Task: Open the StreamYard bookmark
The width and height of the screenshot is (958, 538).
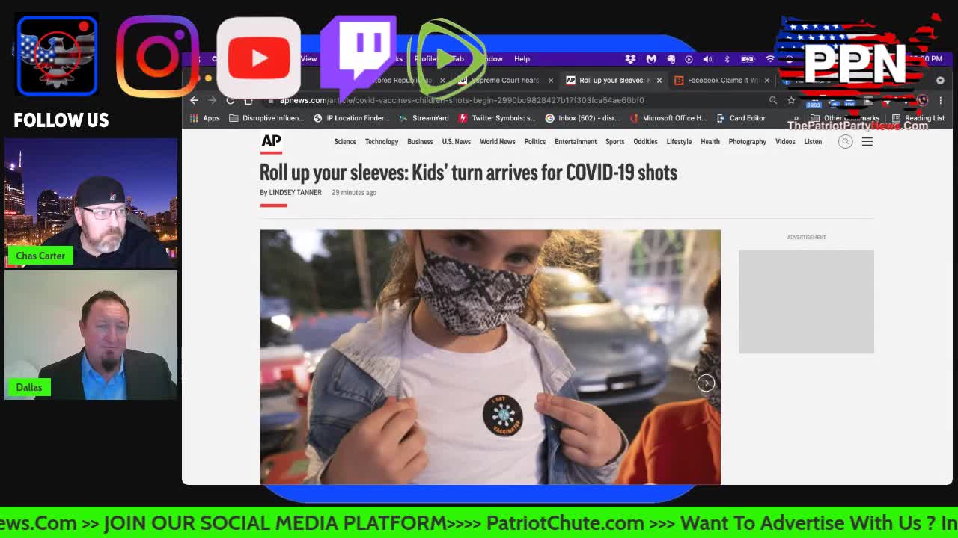Action: click(424, 118)
